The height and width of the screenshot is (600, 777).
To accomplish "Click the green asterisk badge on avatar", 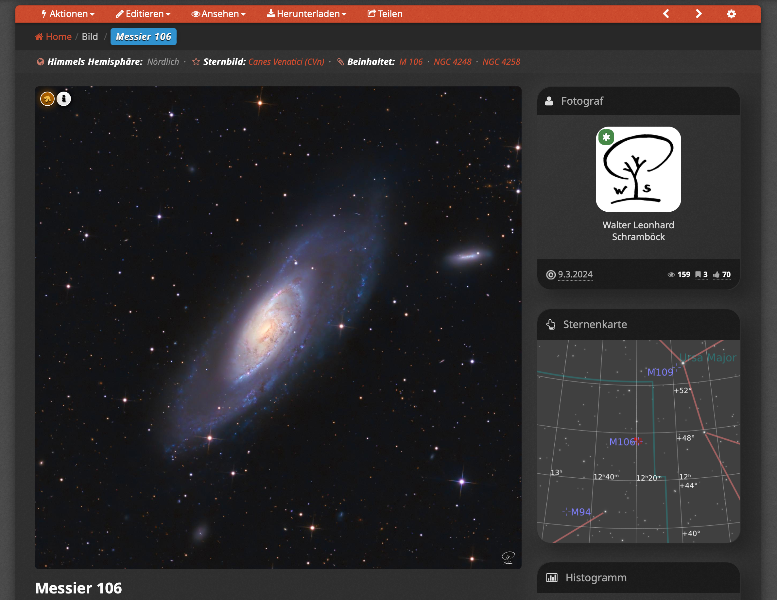I will (606, 137).
